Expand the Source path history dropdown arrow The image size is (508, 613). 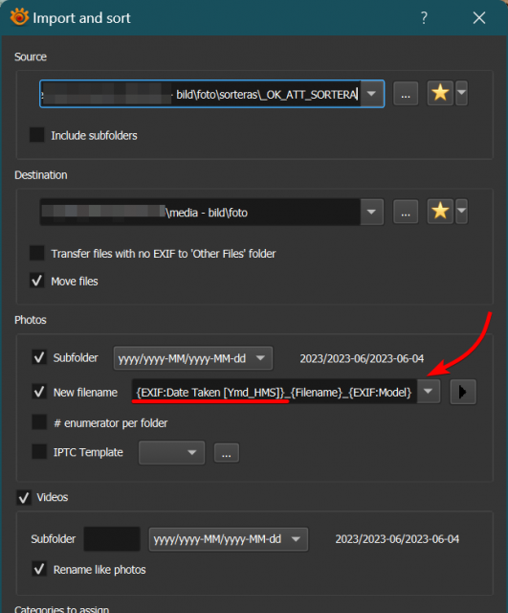(x=372, y=94)
